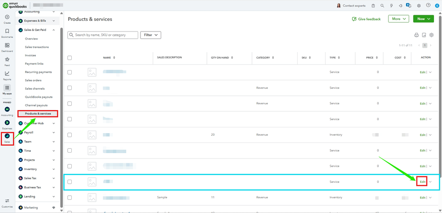The width and height of the screenshot is (442, 213).
Task: Select Products & services in sidebar
Action: click(x=38, y=114)
